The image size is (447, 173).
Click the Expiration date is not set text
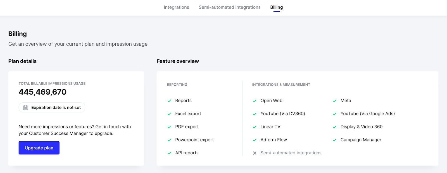click(x=56, y=108)
